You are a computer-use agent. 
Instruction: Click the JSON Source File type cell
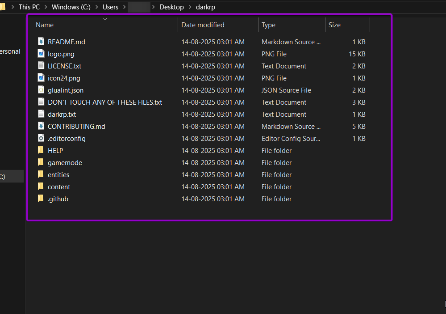(x=287, y=90)
